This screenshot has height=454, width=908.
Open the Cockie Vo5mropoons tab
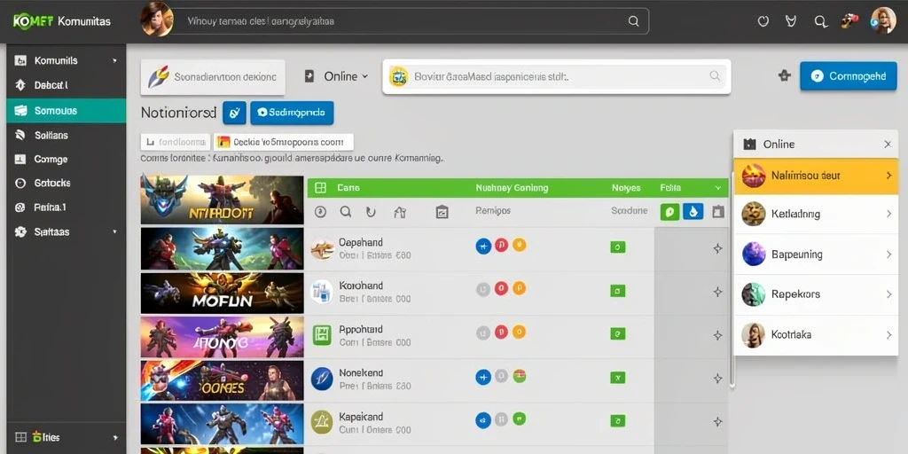(284, 142)
